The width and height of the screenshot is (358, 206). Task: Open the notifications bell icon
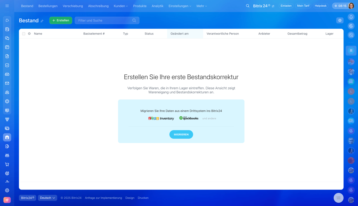(351, 17)
